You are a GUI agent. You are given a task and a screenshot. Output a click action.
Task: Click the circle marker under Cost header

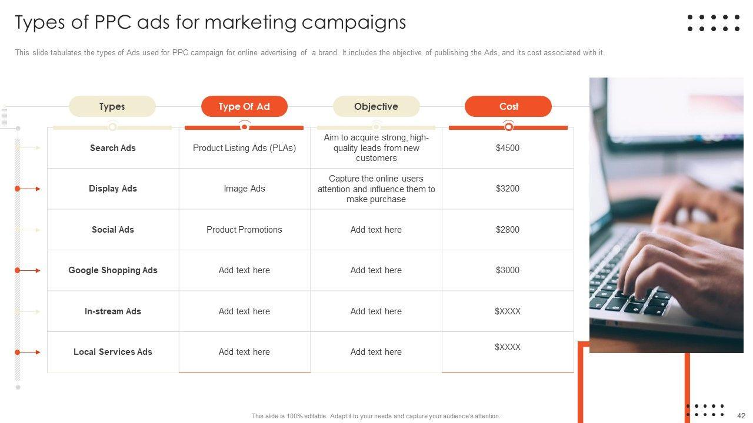(x=508, y=126)
